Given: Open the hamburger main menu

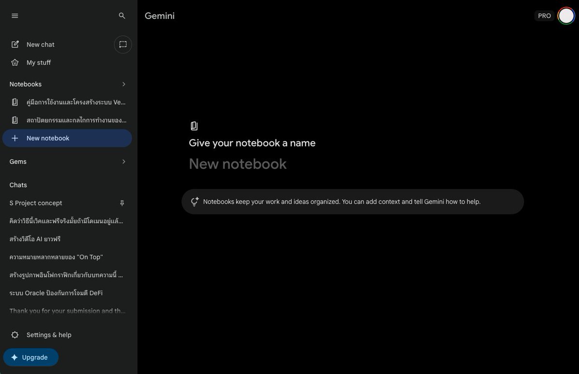Looking at the screenshot, I should [x=15, y=16].
